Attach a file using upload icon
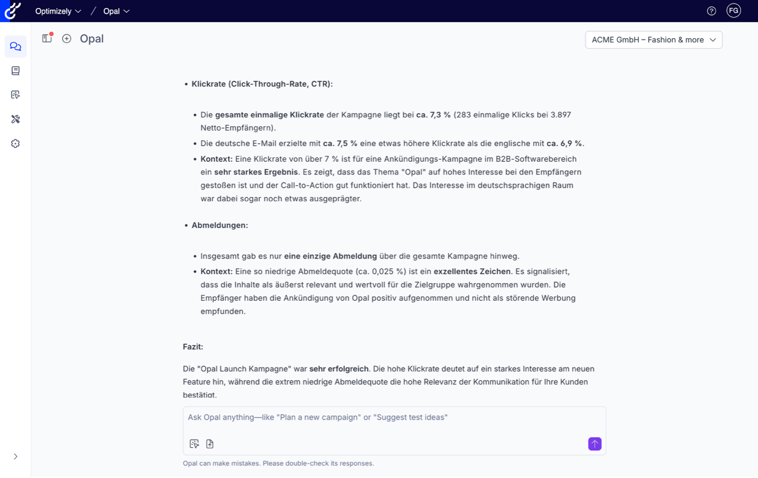The height and width of the screenshot is (478, 758). 210,444
